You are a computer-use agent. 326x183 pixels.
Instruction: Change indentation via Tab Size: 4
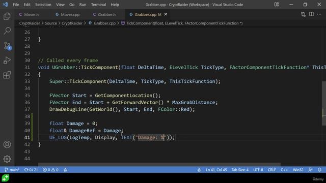click(240, 170)
